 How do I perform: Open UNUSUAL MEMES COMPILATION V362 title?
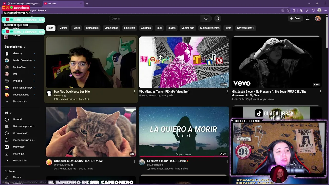point(78,161)
